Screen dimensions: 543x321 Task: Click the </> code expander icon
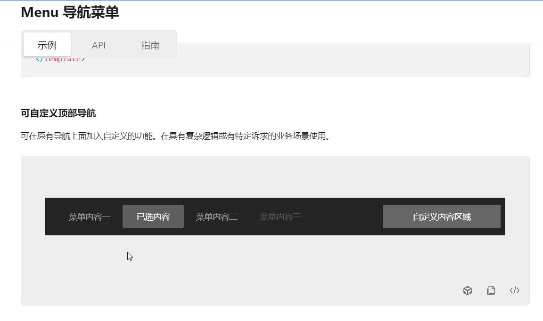tap(514, 290)
